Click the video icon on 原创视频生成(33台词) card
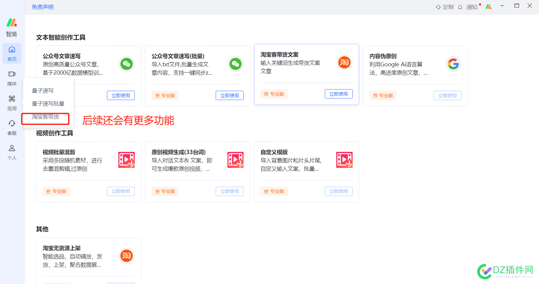 point(236,160)
